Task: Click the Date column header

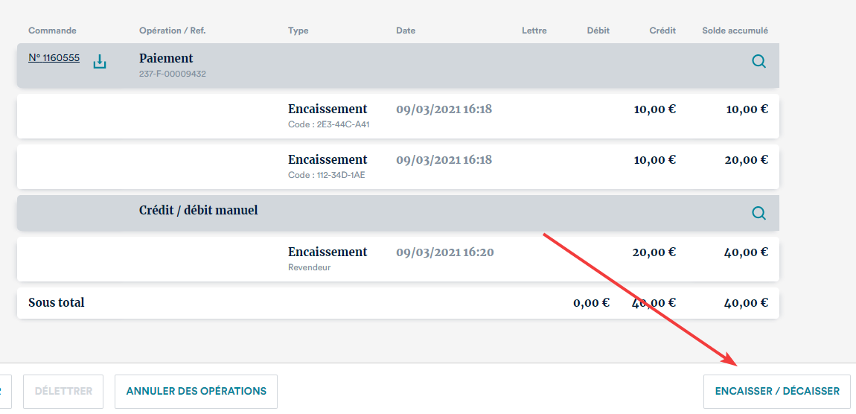Action: (406, 31)
